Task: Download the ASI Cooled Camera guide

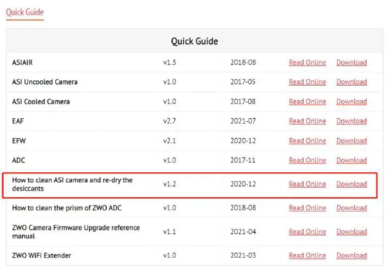Action: [351, 102]
